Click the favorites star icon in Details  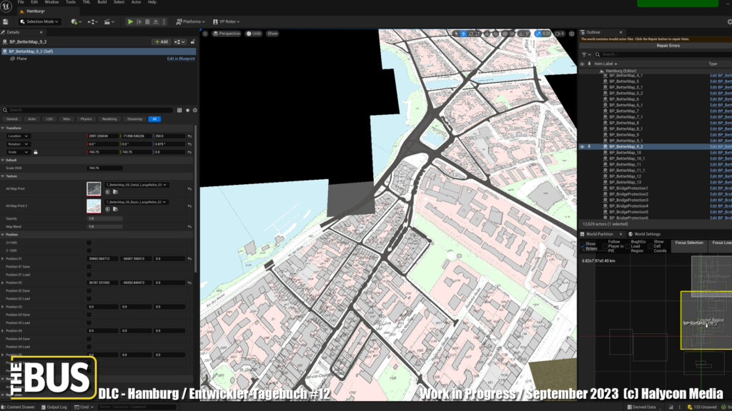(187, 110)
